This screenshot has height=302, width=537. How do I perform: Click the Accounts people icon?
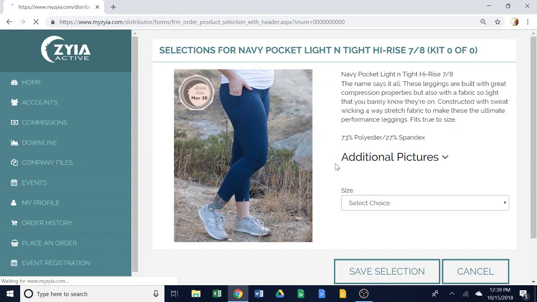click(x=14, y=102)
